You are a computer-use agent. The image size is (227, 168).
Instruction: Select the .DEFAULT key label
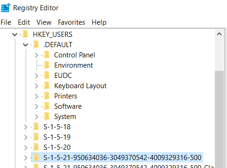(58, 45)
